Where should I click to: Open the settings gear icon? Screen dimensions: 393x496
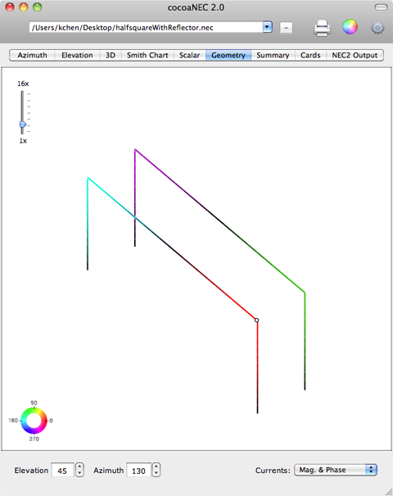[377, 28]
